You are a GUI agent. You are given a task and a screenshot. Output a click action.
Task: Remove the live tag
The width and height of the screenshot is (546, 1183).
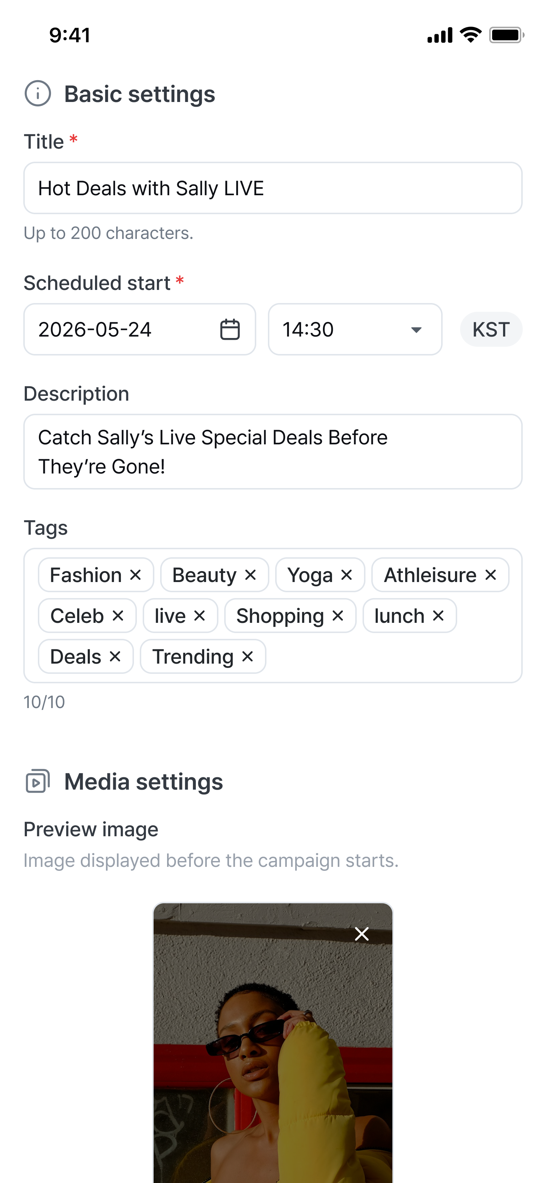(199, 616)
